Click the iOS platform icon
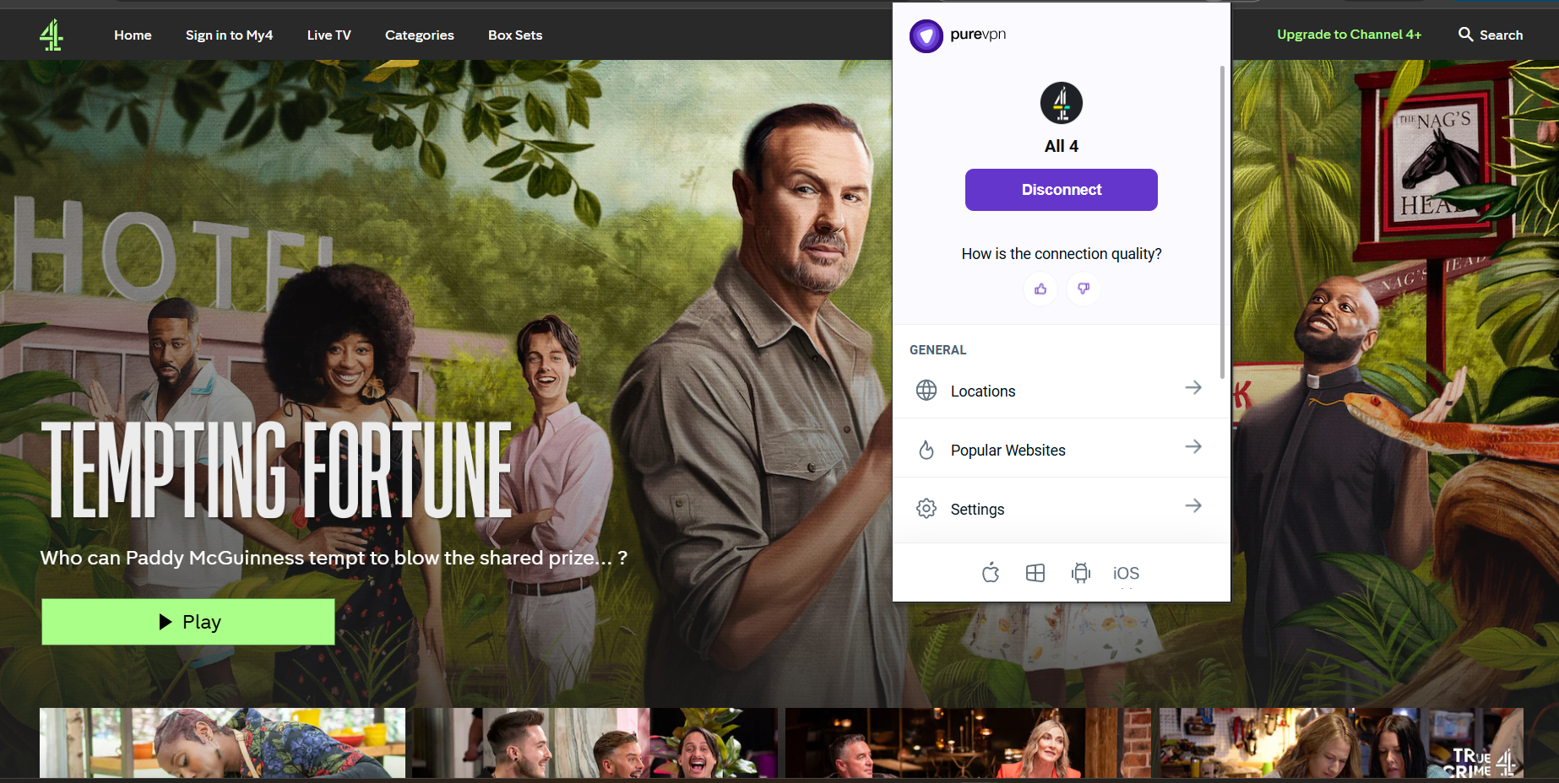Viewport: 1559px width, 783px height. pyautogui.click(x=1126, y=574)
